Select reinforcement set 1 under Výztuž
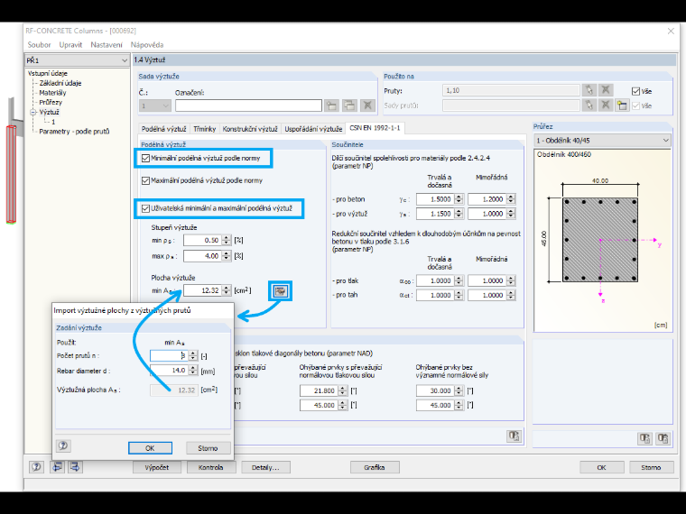Screen dimensions: 686x514 click(53, 122)
